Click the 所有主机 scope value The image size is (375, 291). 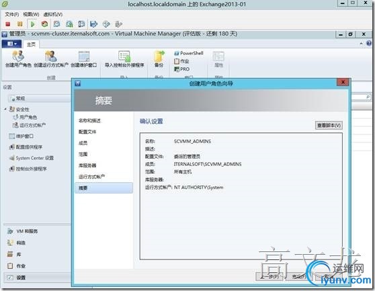[x=183, y=172]
